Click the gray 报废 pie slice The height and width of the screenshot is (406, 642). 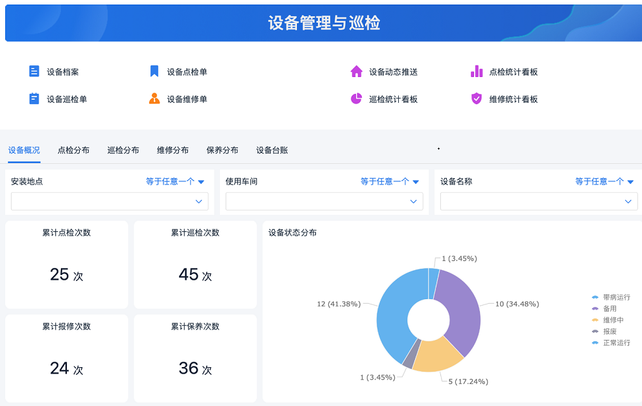(411, 354)
